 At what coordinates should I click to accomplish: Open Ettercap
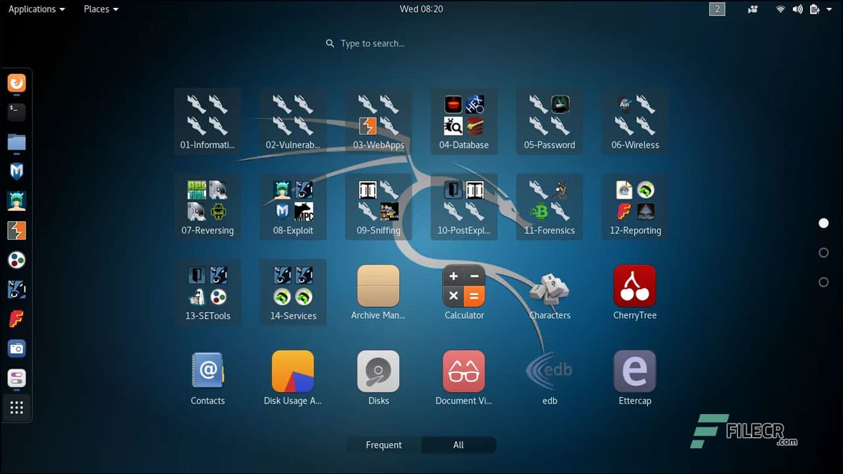tap(634, 371)
